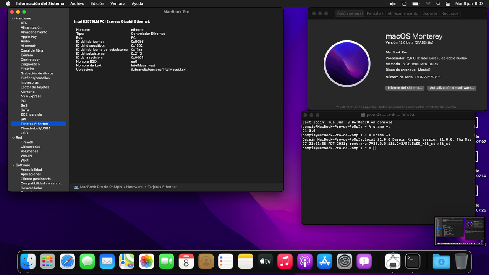Click the Informe del sistema button
The image size is (489, 275).
405,88
